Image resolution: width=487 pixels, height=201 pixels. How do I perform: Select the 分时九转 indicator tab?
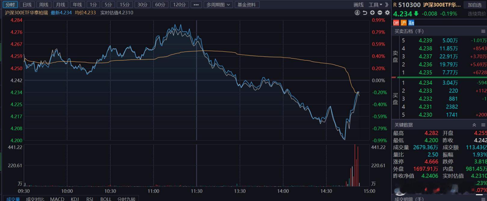(x=126, y=199)
